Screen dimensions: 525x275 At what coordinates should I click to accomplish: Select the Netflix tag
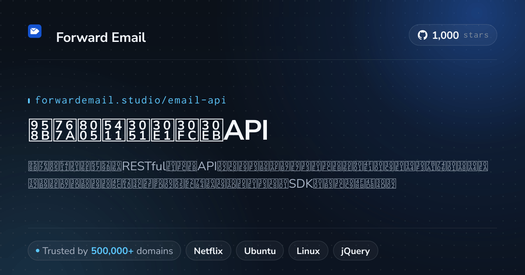208,251
